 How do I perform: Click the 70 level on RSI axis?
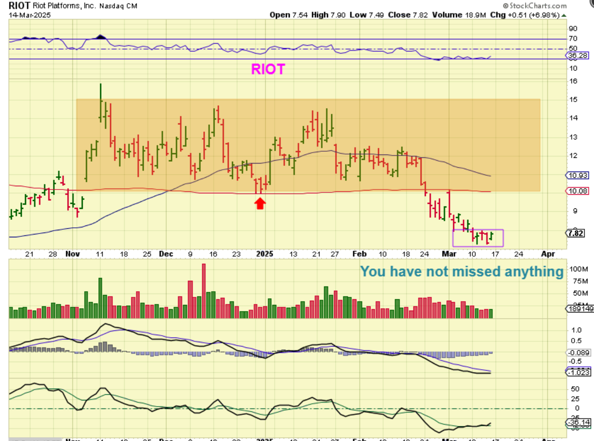coord(573,39)
